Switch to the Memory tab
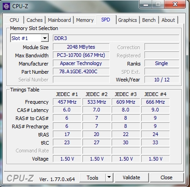Image resolution: width=190 pixels, height=187 pixels. [85, 20]
